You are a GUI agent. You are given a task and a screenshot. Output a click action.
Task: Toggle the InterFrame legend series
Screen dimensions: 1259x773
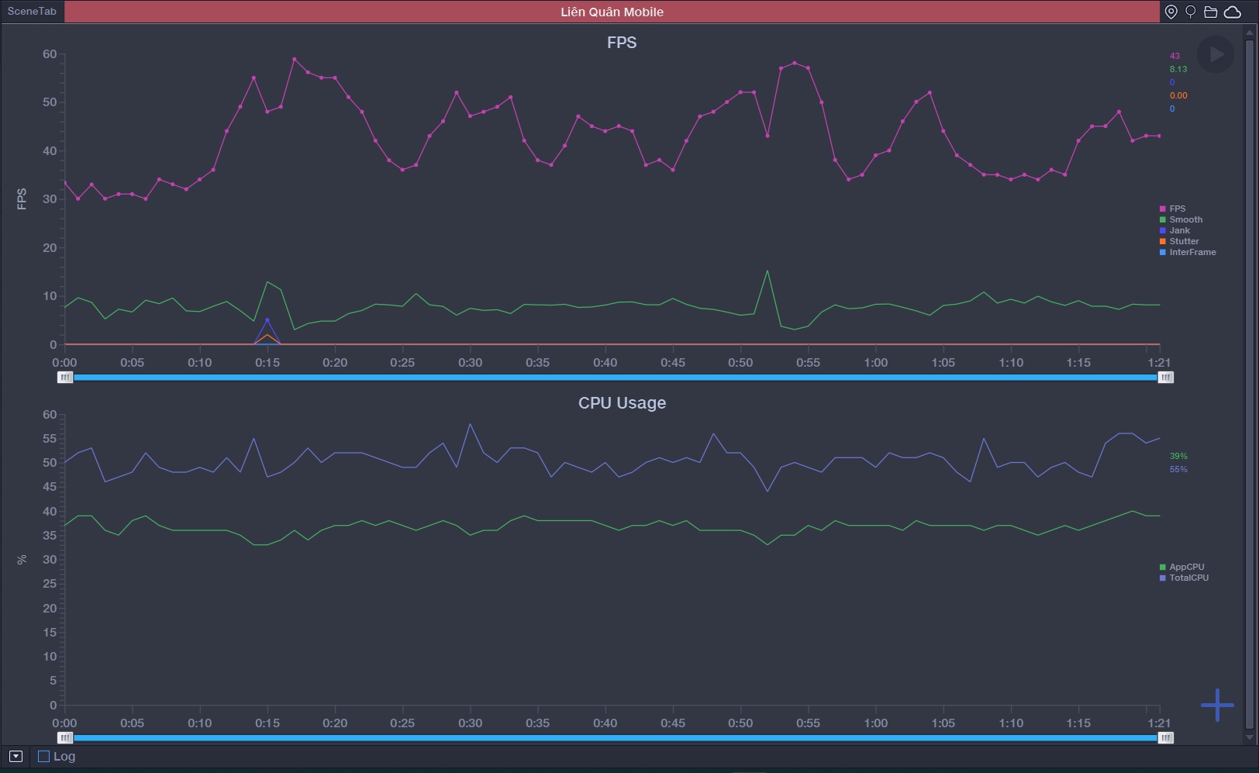pyautogui.click(x=1188, y=252)
